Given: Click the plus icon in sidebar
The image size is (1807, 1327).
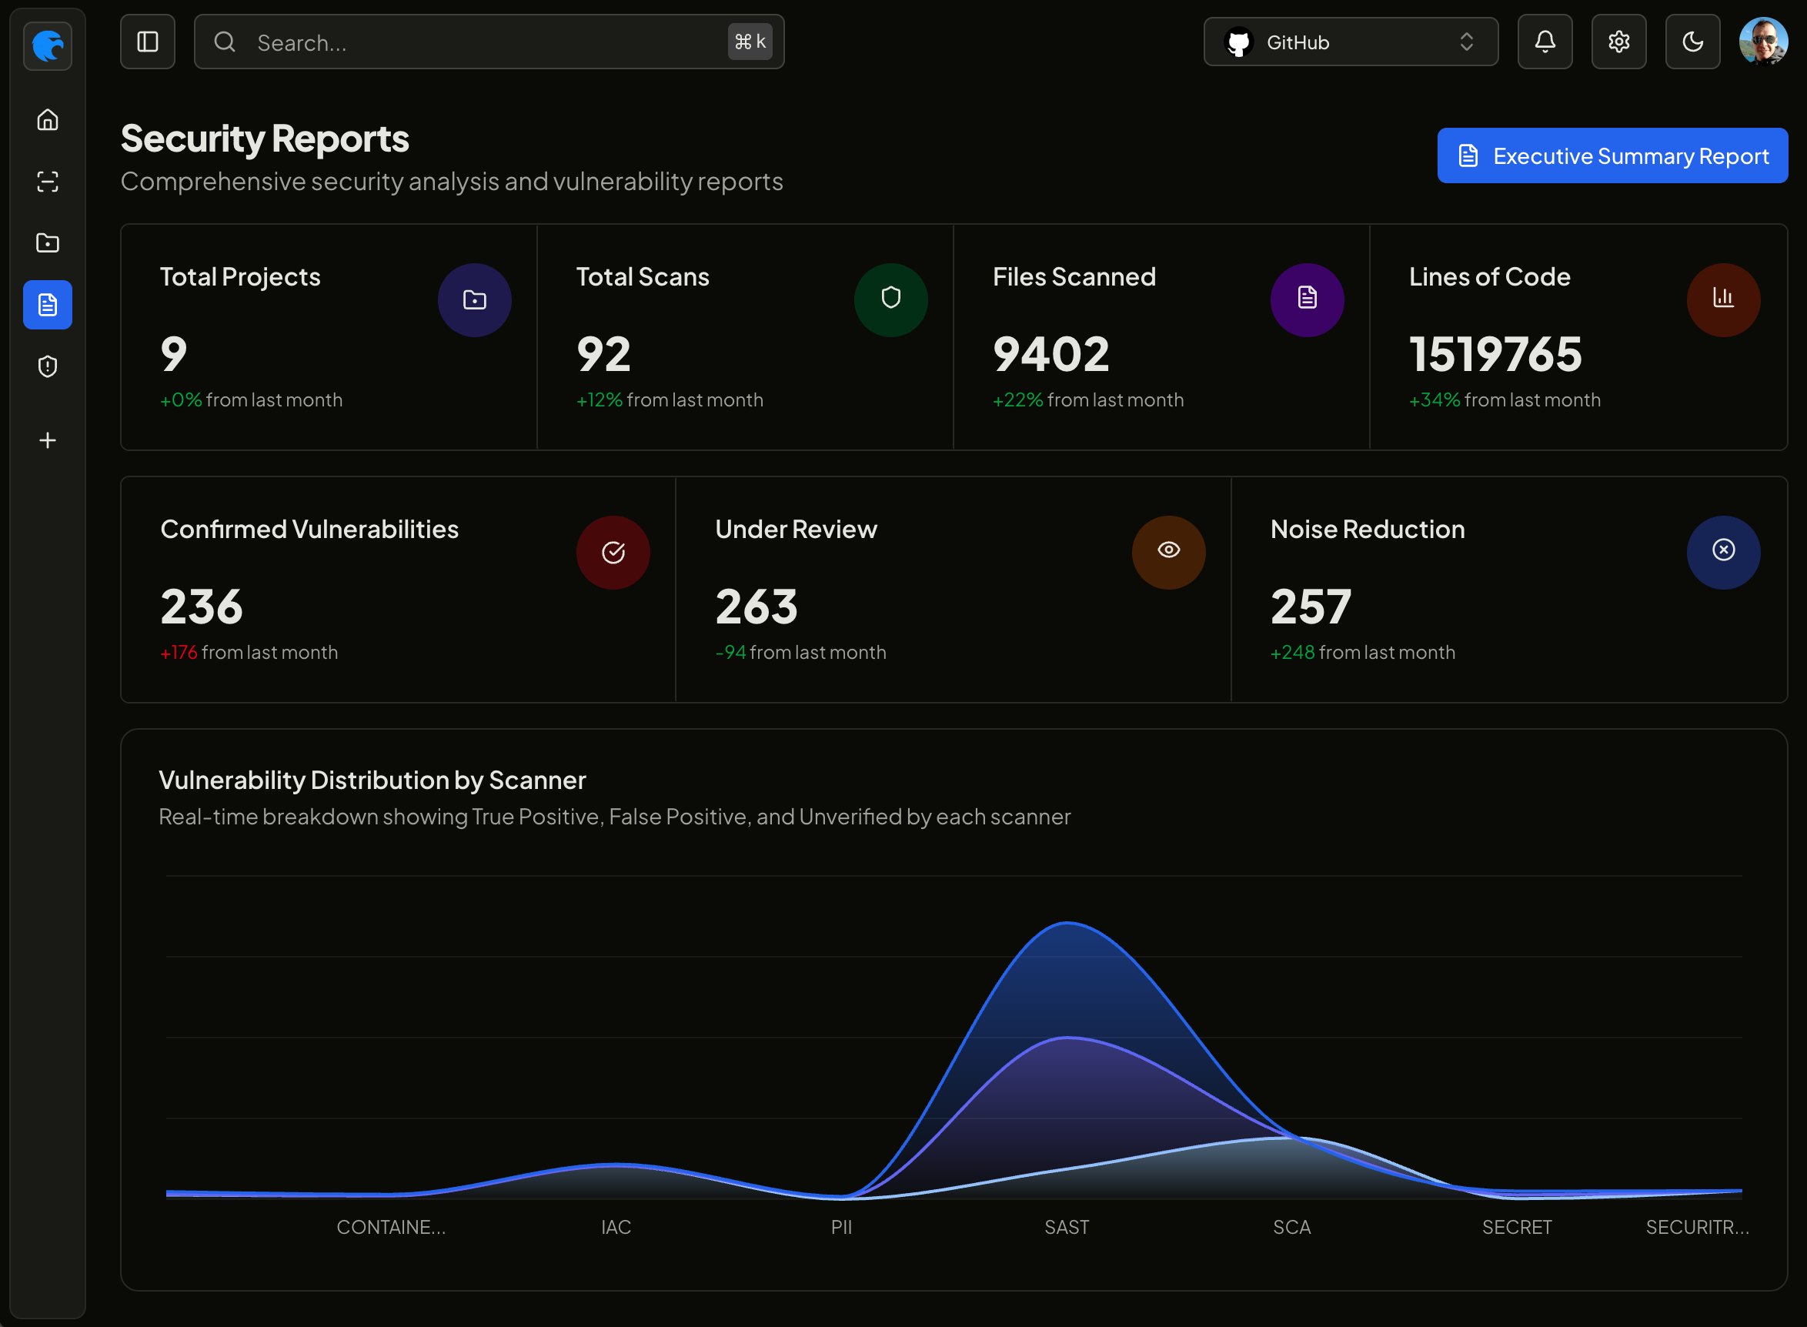Looking at the screenshot, I should tap(48, 440).
